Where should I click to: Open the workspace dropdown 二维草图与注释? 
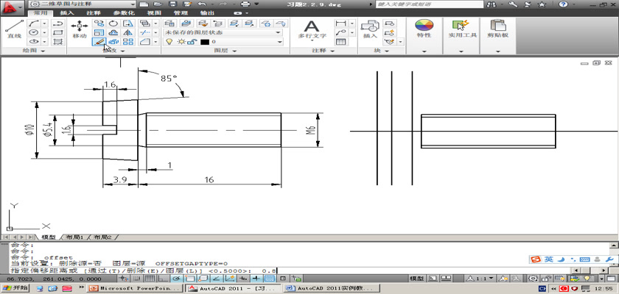coord(83,4)
